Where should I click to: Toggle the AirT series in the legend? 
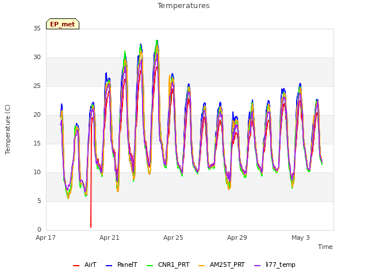pos(85,265)
